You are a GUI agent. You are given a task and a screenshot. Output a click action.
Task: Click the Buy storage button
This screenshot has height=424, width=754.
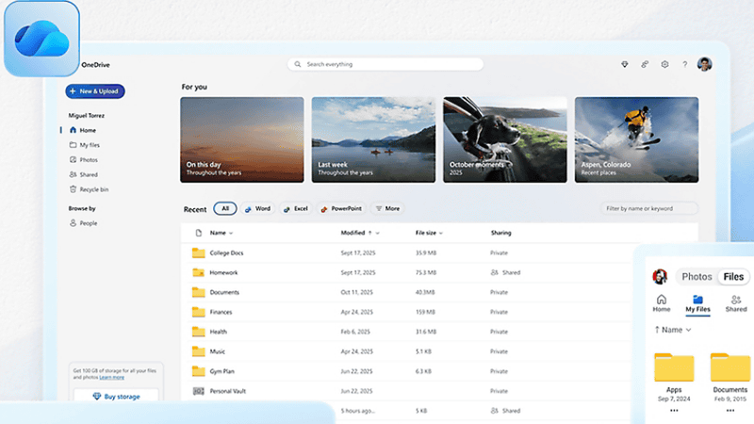(x=116, y=397)
